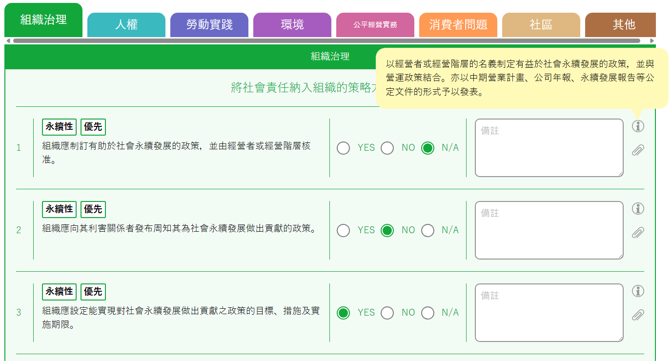Go to the 勞動實踐 tab
This screenshot has height=361, width=672.
point(209,25)
